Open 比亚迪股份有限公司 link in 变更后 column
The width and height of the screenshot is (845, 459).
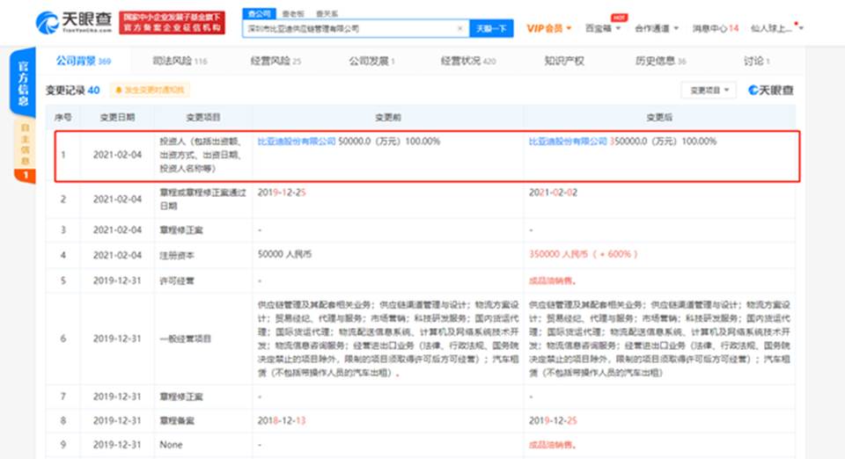(x=568, y=141)
